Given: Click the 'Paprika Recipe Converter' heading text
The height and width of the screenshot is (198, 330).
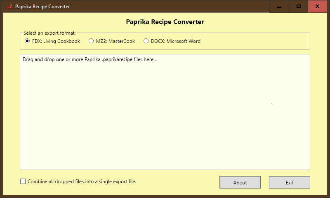Looking at the screenshot, I should (165, 22).
